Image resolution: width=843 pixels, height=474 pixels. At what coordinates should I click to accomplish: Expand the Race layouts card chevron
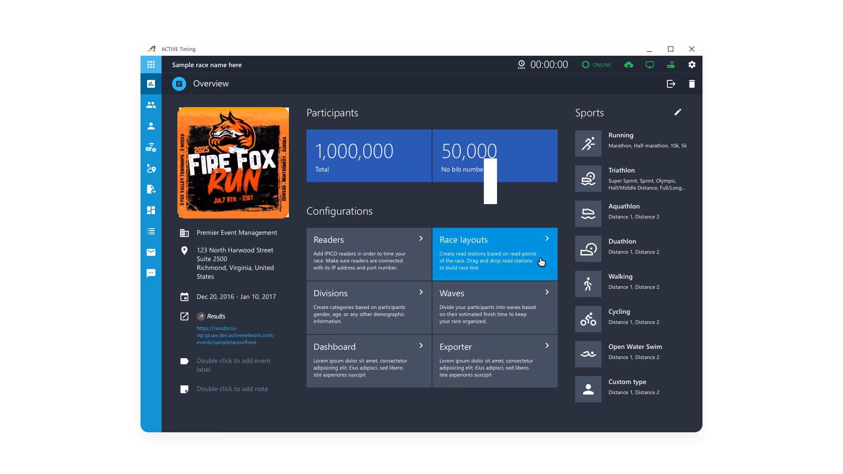point(547,238)
